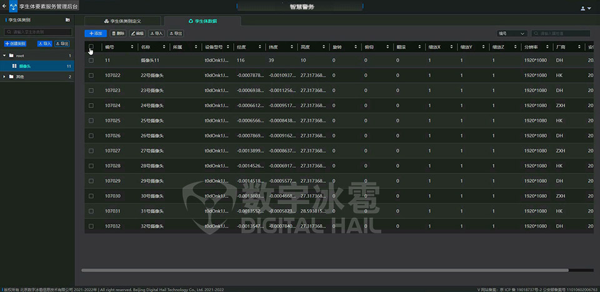The image size is (600, 292).
Task: Sort by the 设备型号 column sort icon
Action: 228,47
